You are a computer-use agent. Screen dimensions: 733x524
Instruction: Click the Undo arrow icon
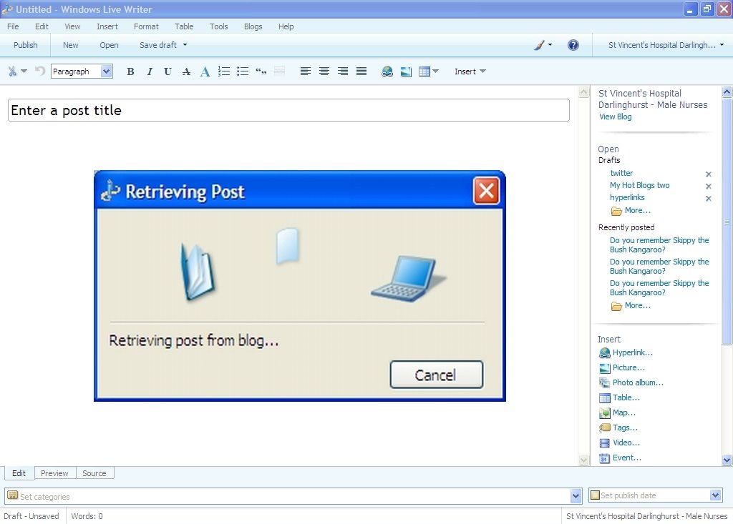coord(40,71)
